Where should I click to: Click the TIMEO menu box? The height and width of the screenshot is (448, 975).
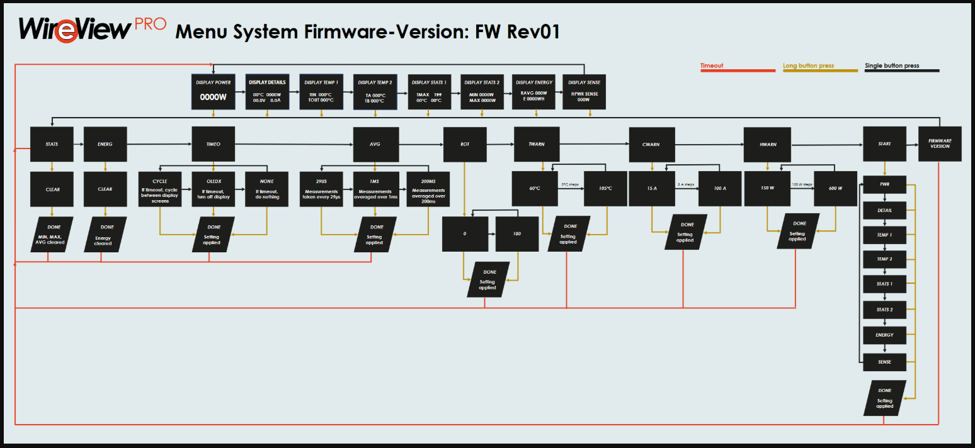(214, 144)
